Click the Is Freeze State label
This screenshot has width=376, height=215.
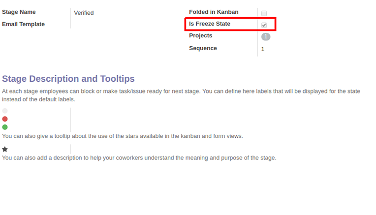tap(210, 24)
